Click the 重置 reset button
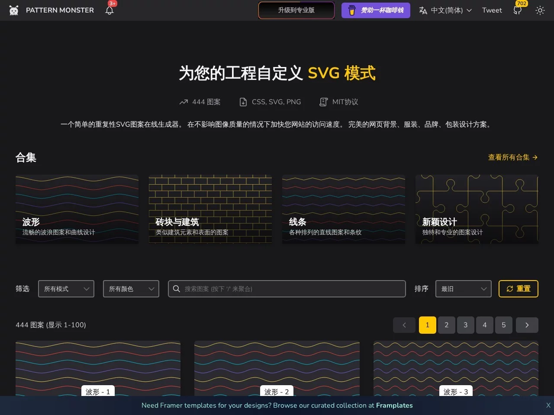Image resolution: width=554 pixels, height=415 pixels. click(x=518, y=289)
